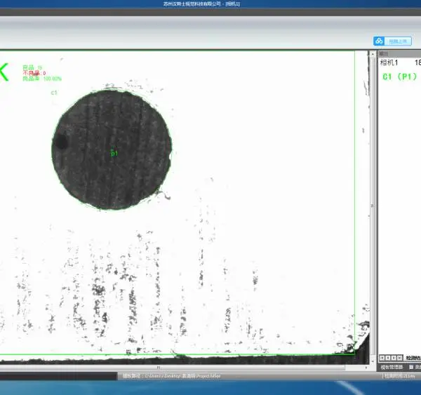Jump to last record in navigator
Image resolution: width=421 pixels, height=395 pixels.
tap(399, 358)
